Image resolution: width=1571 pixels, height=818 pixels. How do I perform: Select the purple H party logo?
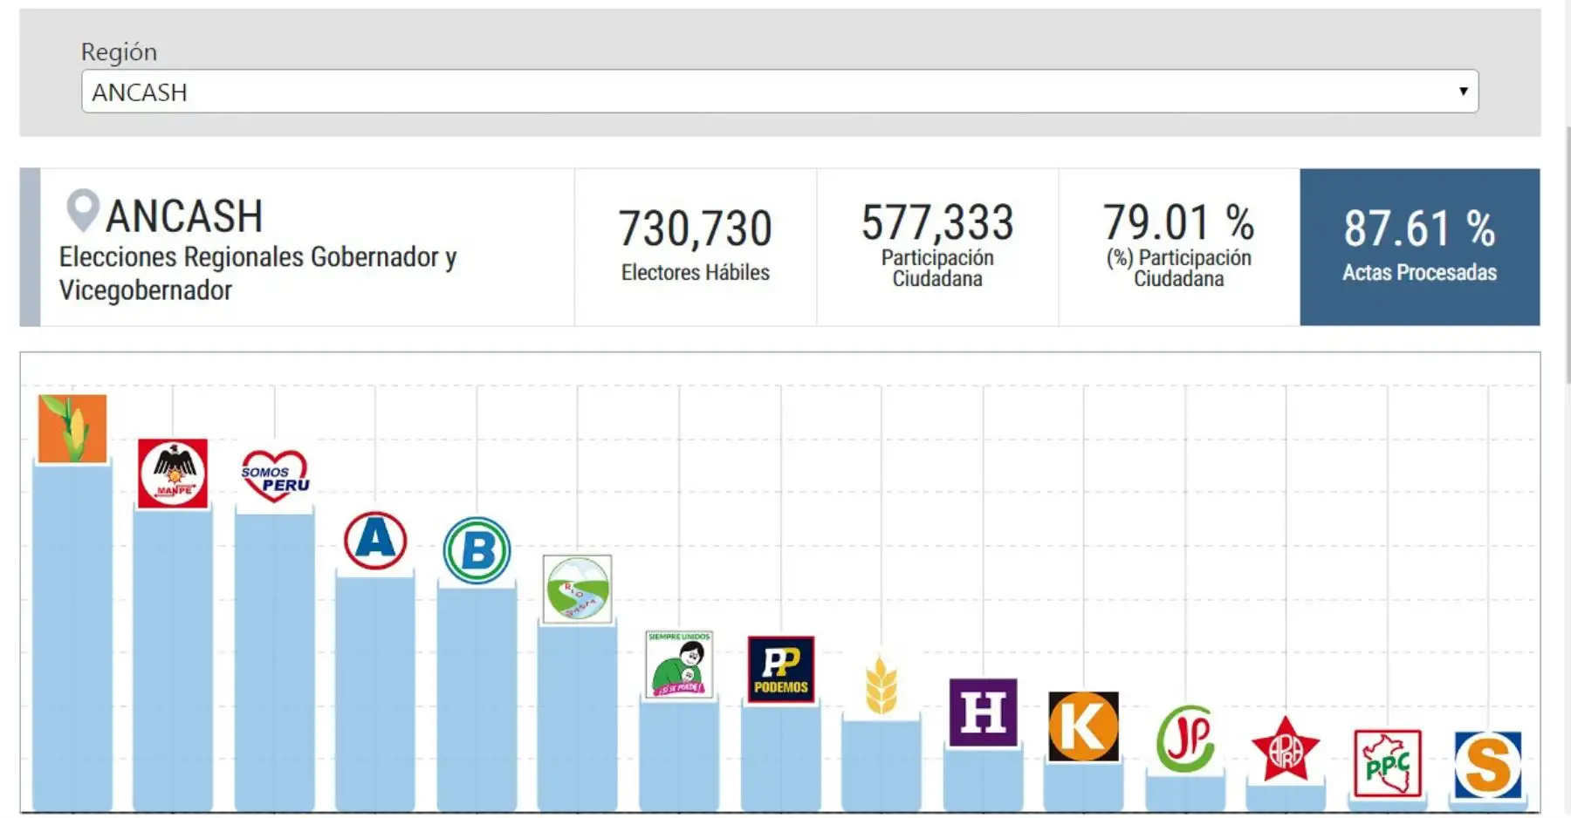983,712
